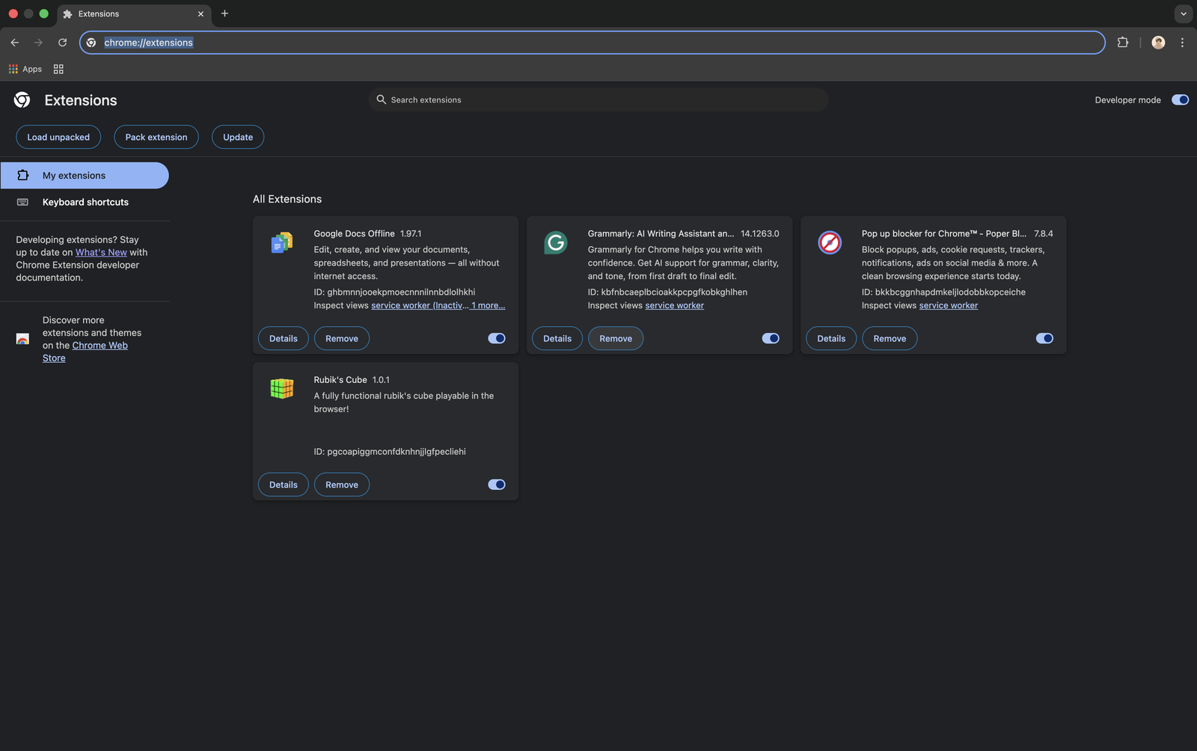Click Pop up blocker version 7.8.4
The width and height of the screenshot is (1197, 751).
(x=1043, y=233)
